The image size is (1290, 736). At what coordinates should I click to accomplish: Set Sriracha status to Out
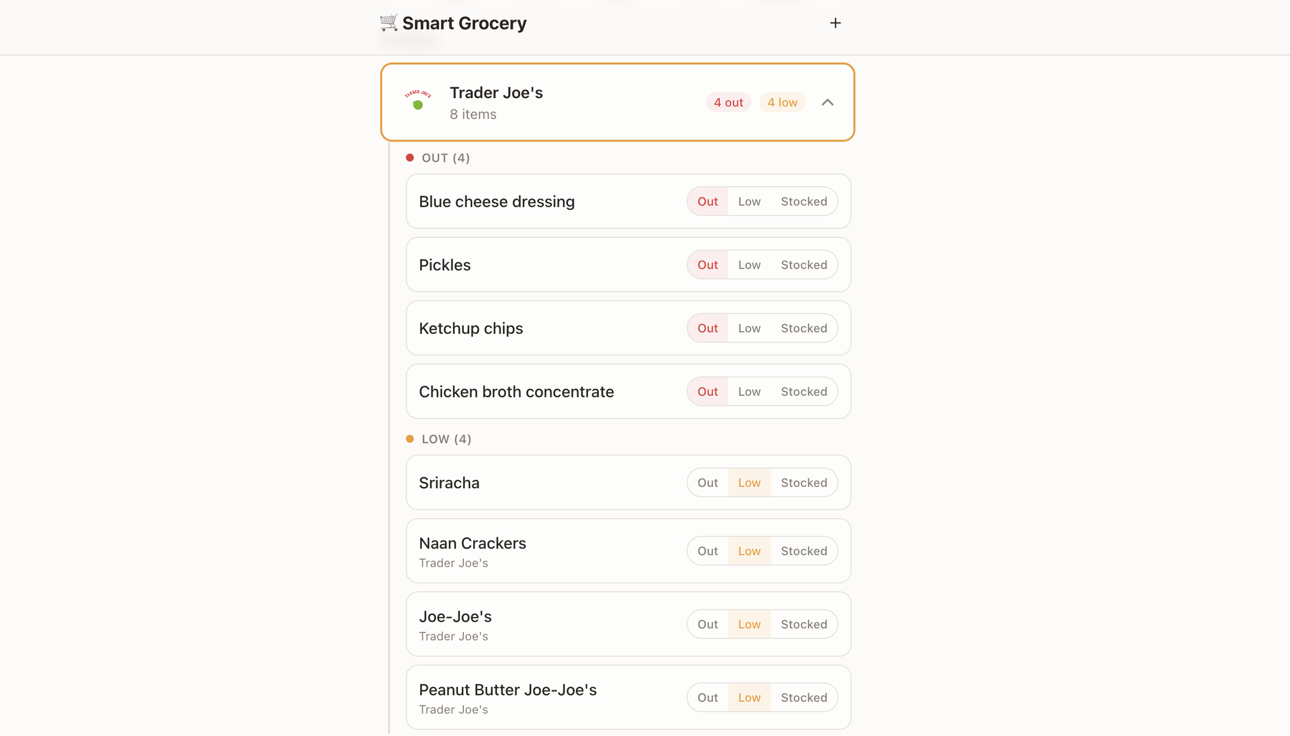coord(707,483)
